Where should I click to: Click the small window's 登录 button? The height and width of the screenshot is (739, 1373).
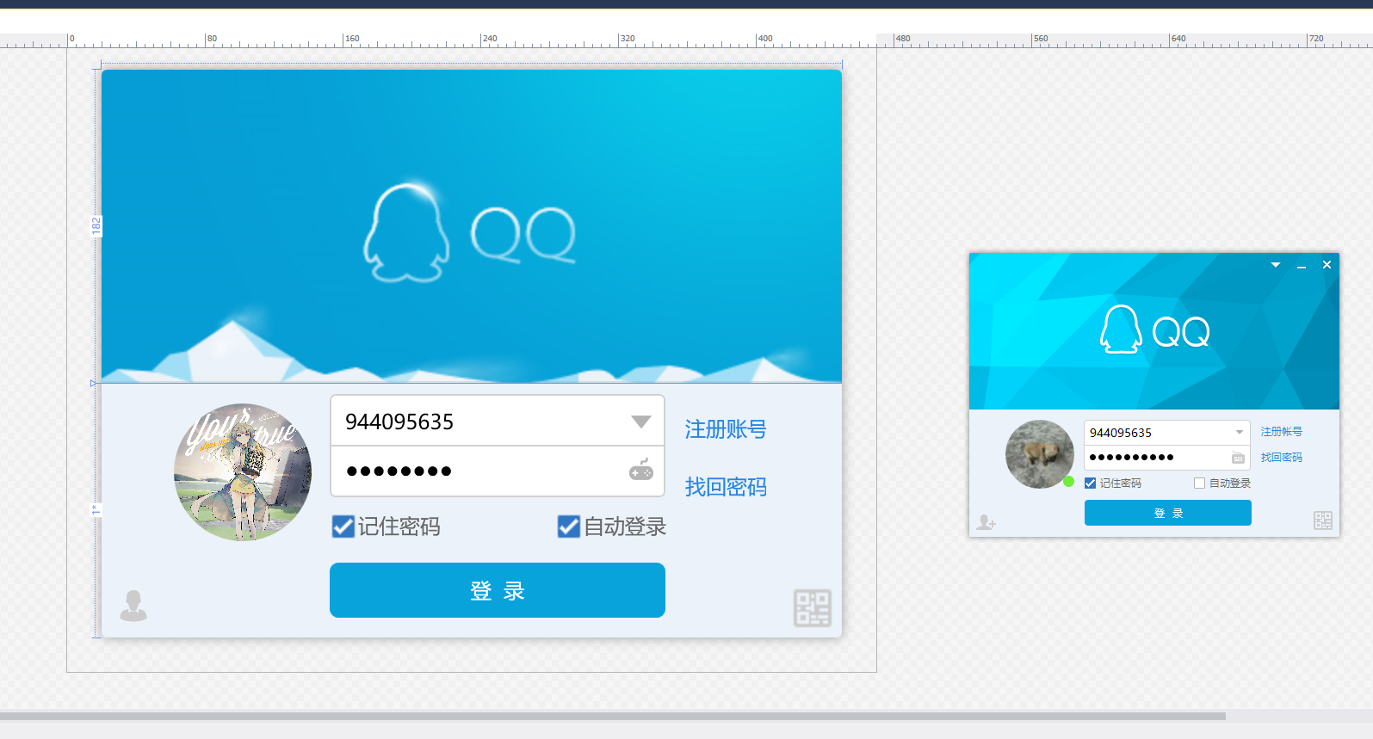(x=1168, y=513)
